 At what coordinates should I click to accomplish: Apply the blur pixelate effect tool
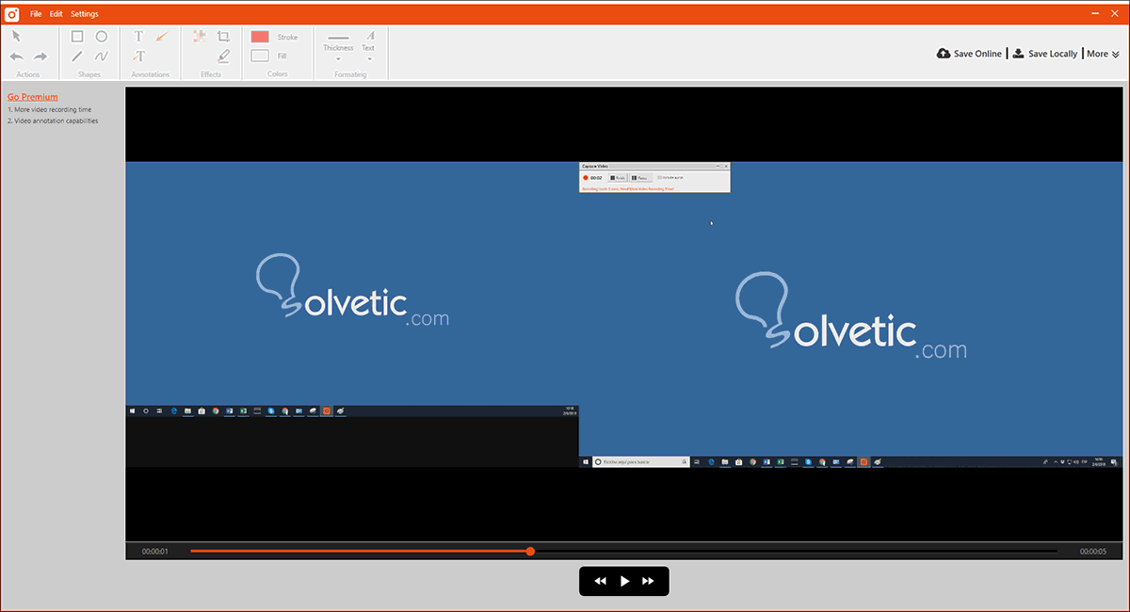pyautogui.click(x=200, y=36)
